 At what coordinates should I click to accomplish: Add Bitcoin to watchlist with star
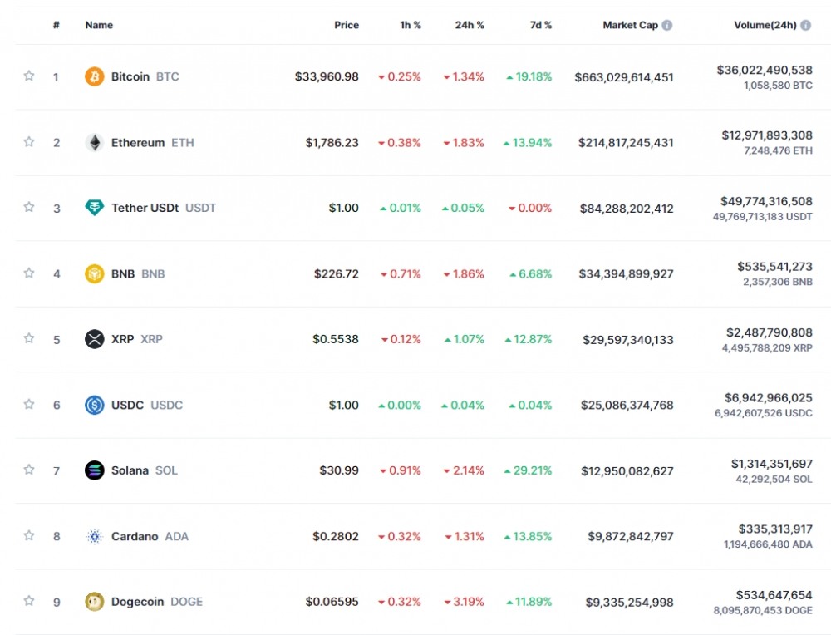click(x=29, y=76)
